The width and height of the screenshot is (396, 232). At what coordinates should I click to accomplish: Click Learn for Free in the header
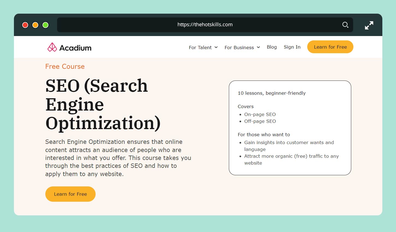330,47
